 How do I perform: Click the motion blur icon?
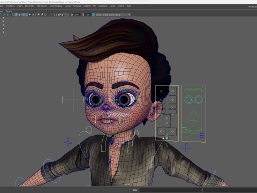(42, 14)
